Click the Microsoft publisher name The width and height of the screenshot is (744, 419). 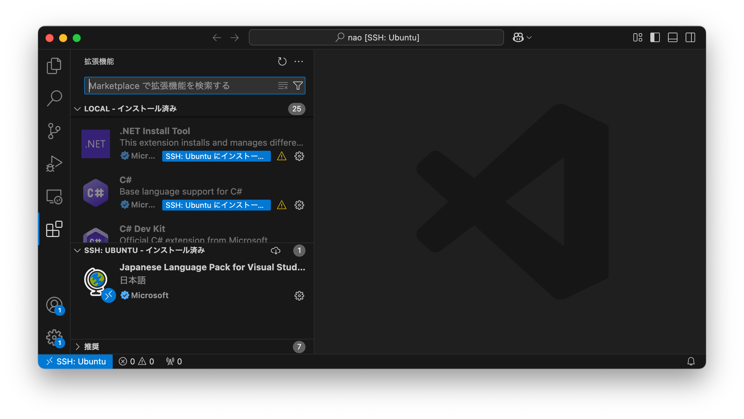click(150, 295)
